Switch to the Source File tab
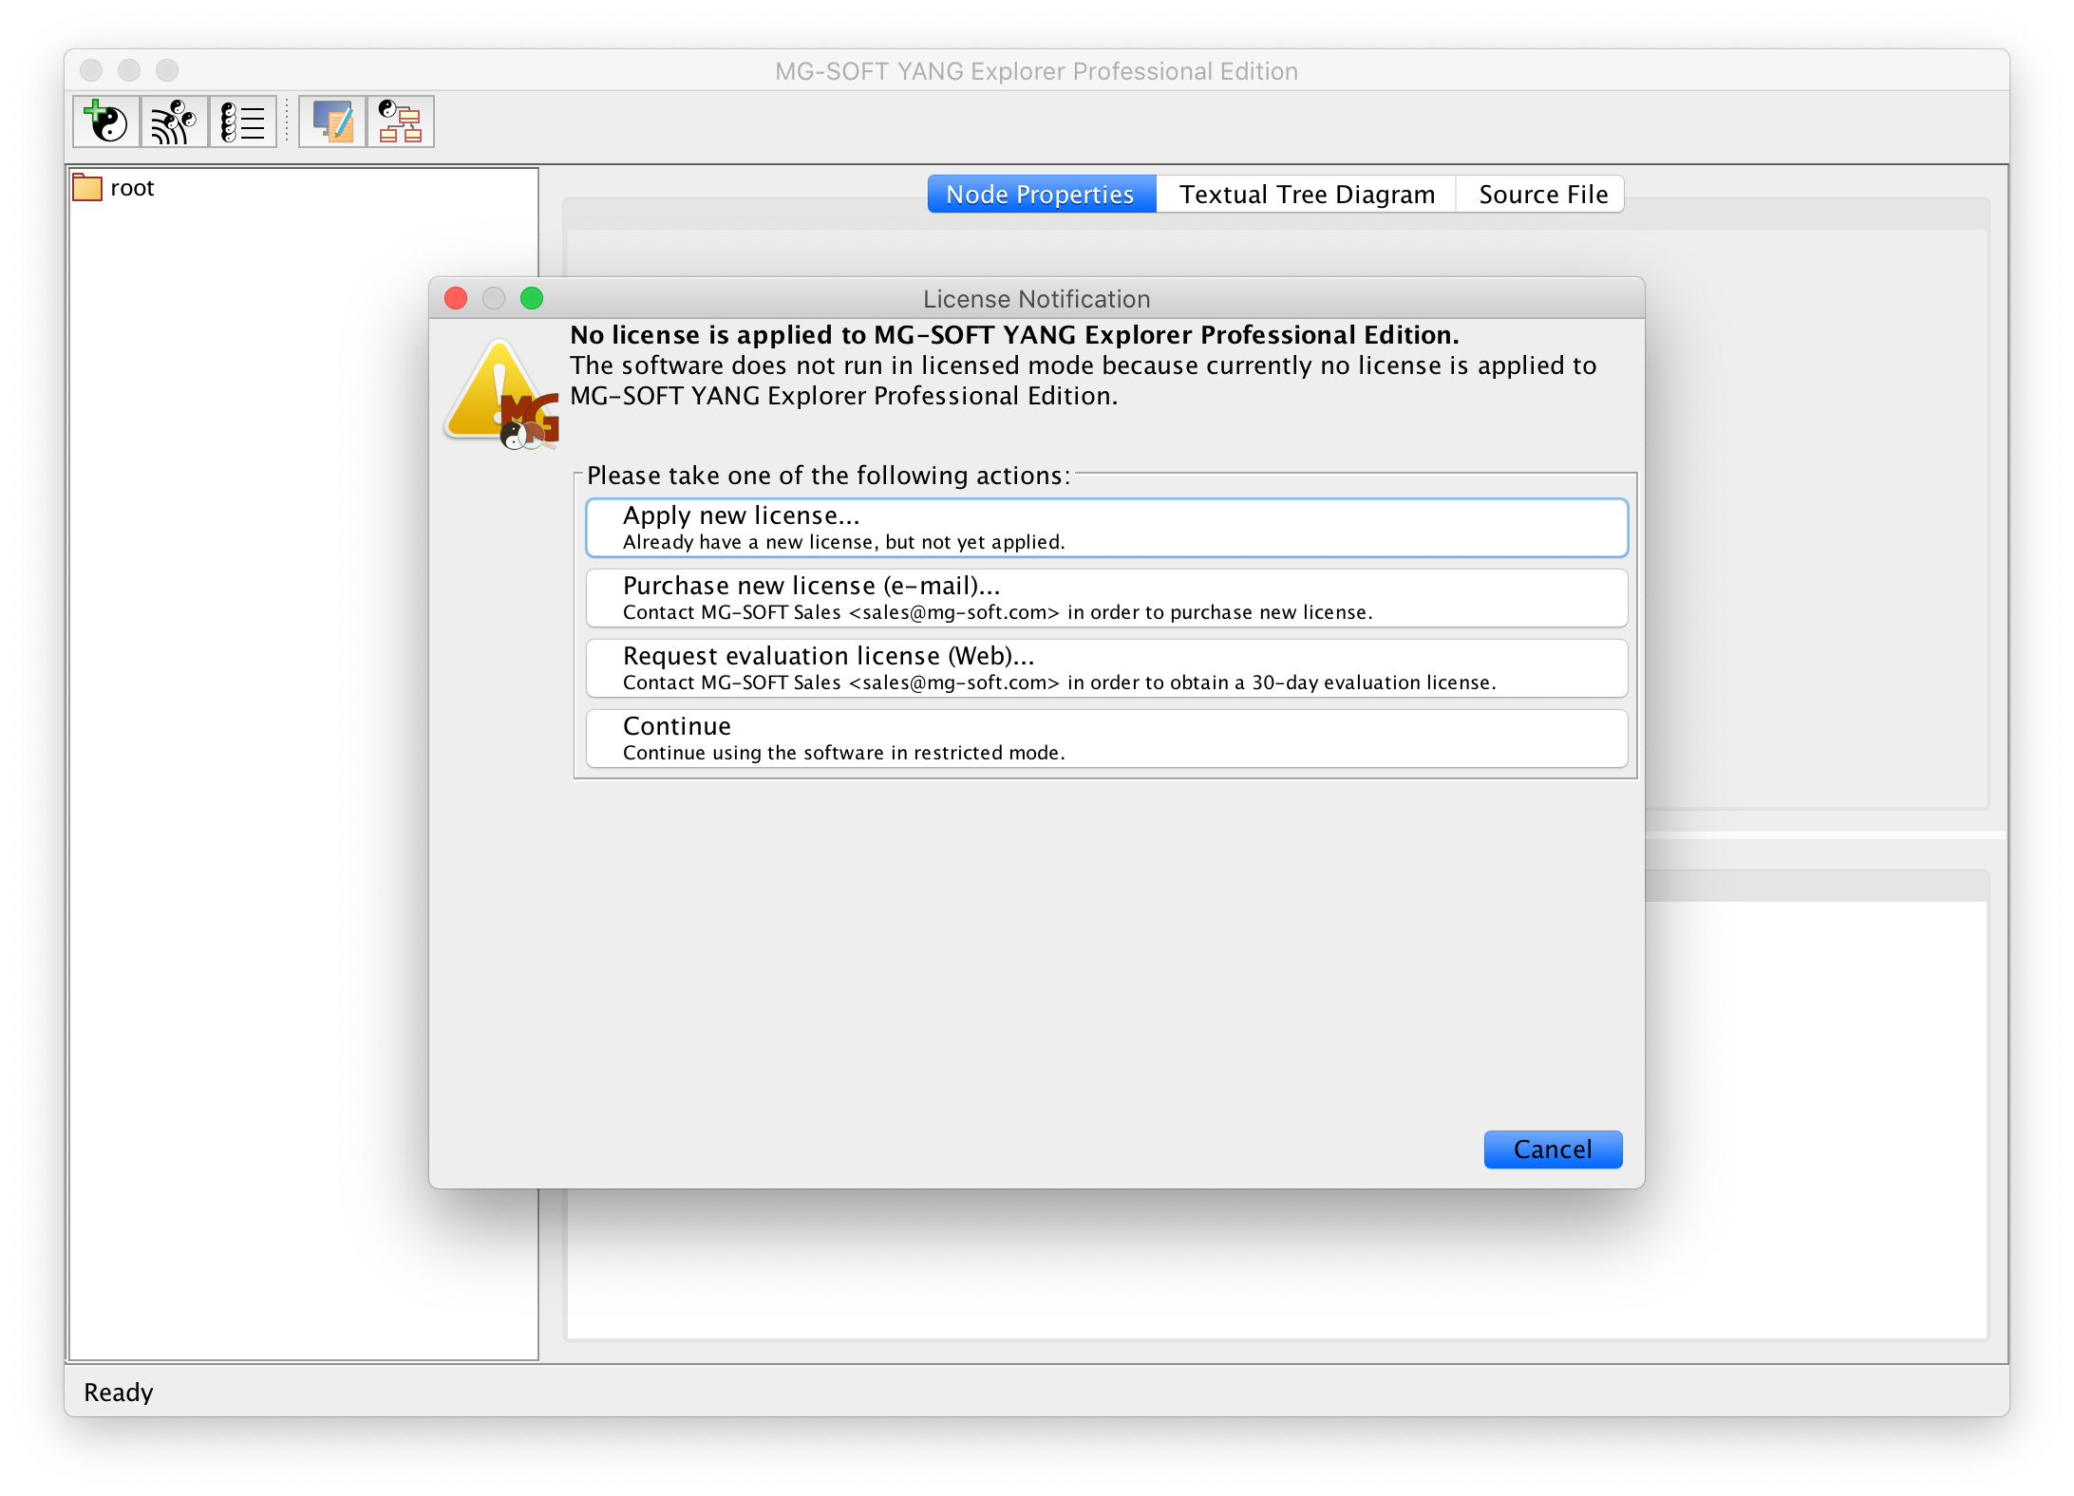The width and height of the screenshot is (2074, 1496). pos(1542,195)
